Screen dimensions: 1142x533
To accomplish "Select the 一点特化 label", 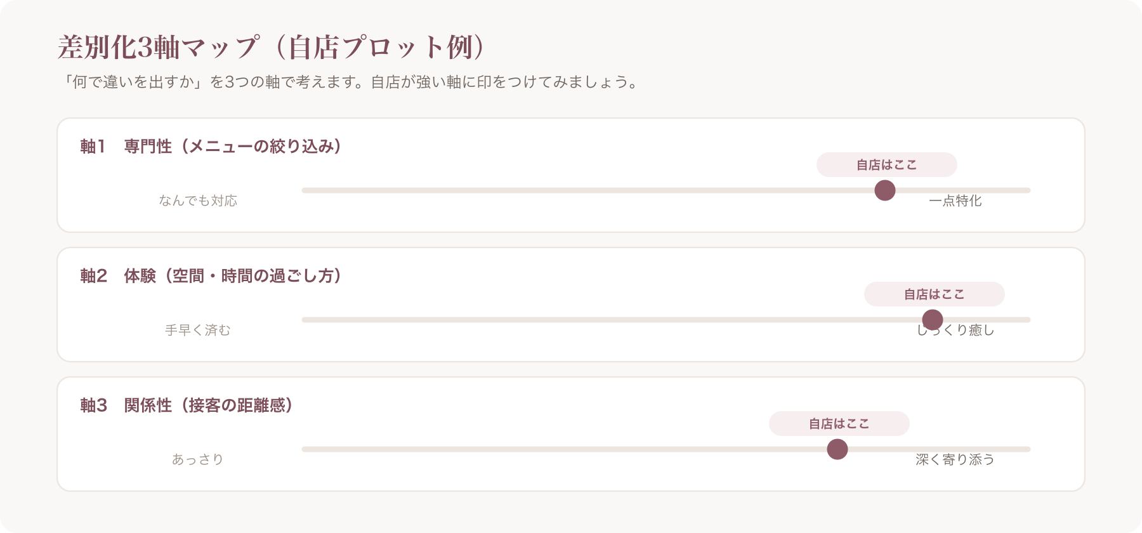I will [x=955, y=201].
